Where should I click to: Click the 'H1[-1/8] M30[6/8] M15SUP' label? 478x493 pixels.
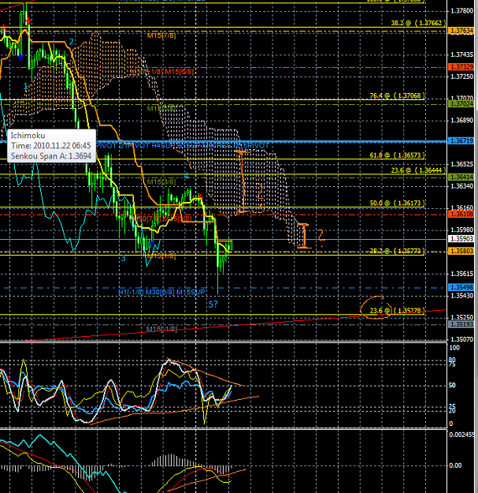click(161, 292)
